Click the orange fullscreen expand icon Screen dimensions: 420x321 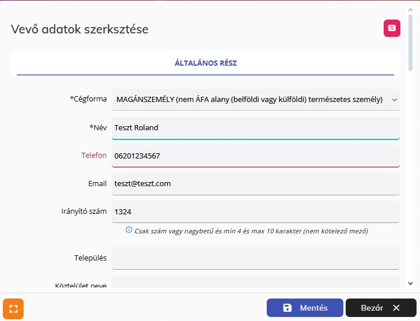(x=13, y=308)
